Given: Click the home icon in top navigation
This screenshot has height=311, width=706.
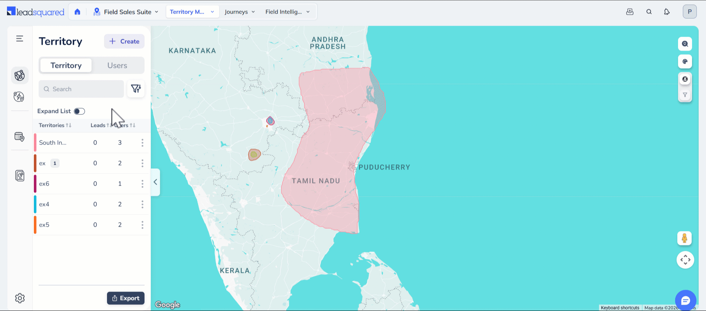Looking at the screenshot, I should [77, 12].
